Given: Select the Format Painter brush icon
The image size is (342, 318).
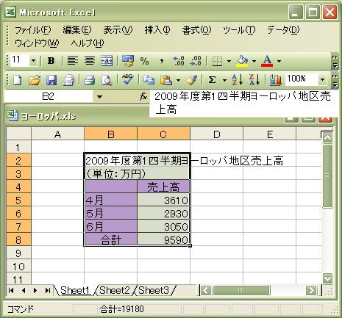Looking at the screenshot, I should click(192, 80).
